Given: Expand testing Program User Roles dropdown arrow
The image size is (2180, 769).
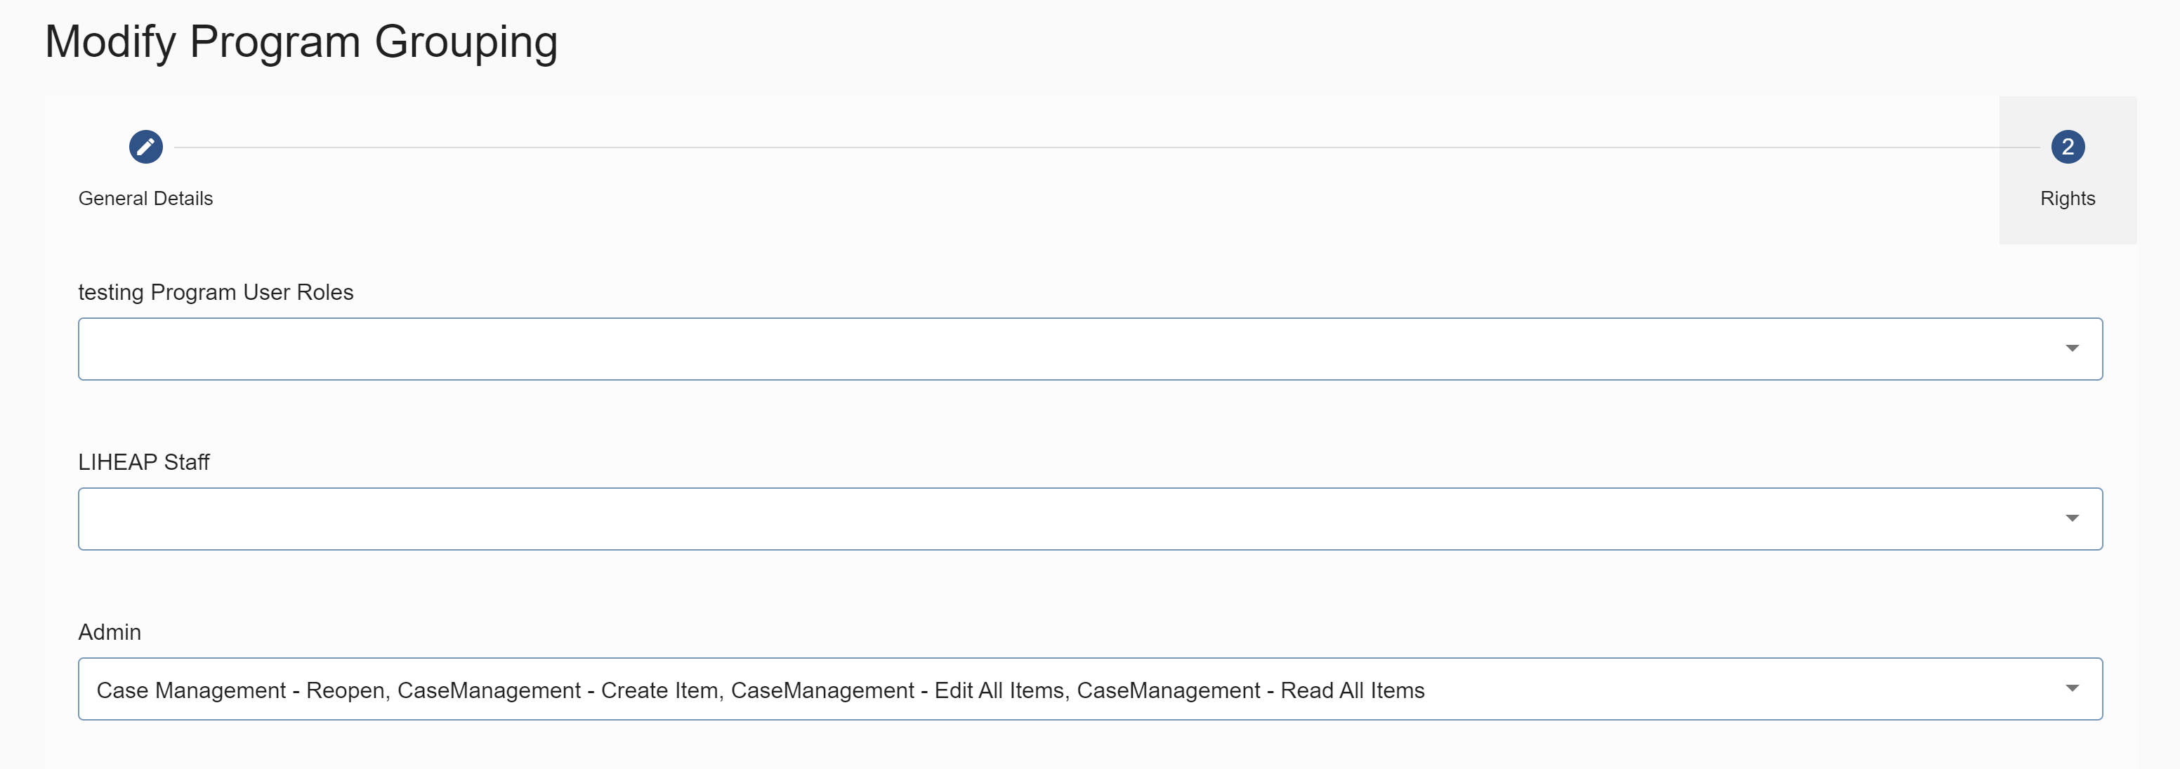Looking at the screenshot, I should point(2072,348).
